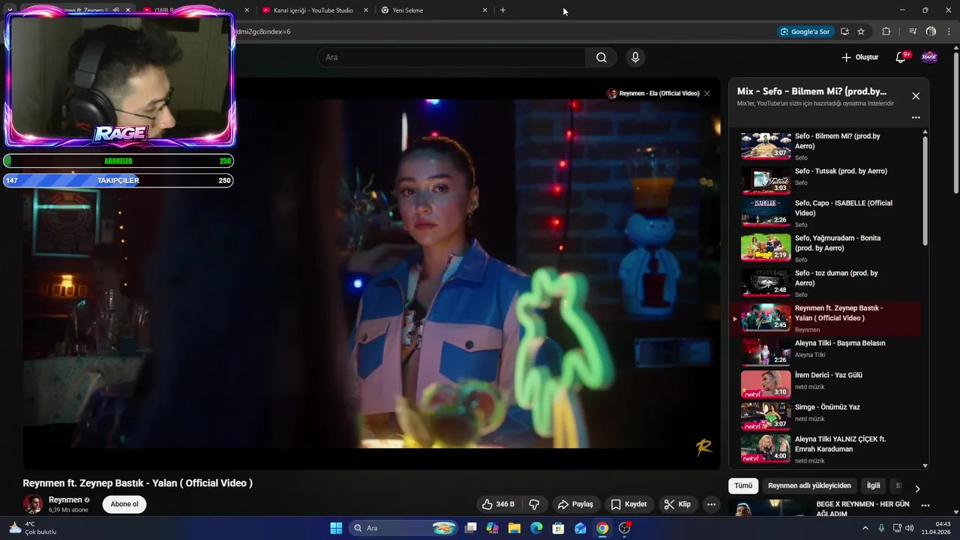
Task: Play Sefo - Bilmem Mi? from playlist
Action: tap(825, 146)
